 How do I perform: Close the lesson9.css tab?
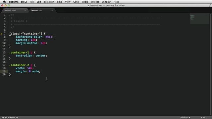52,10
